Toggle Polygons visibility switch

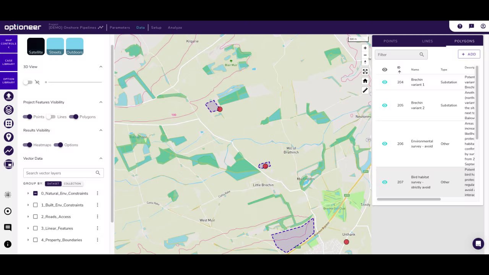click(x=74, y=117)
